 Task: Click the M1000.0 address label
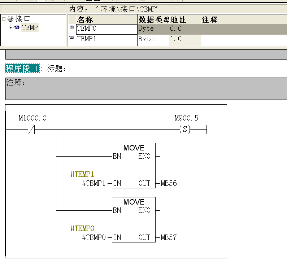[x=32, y=118]
